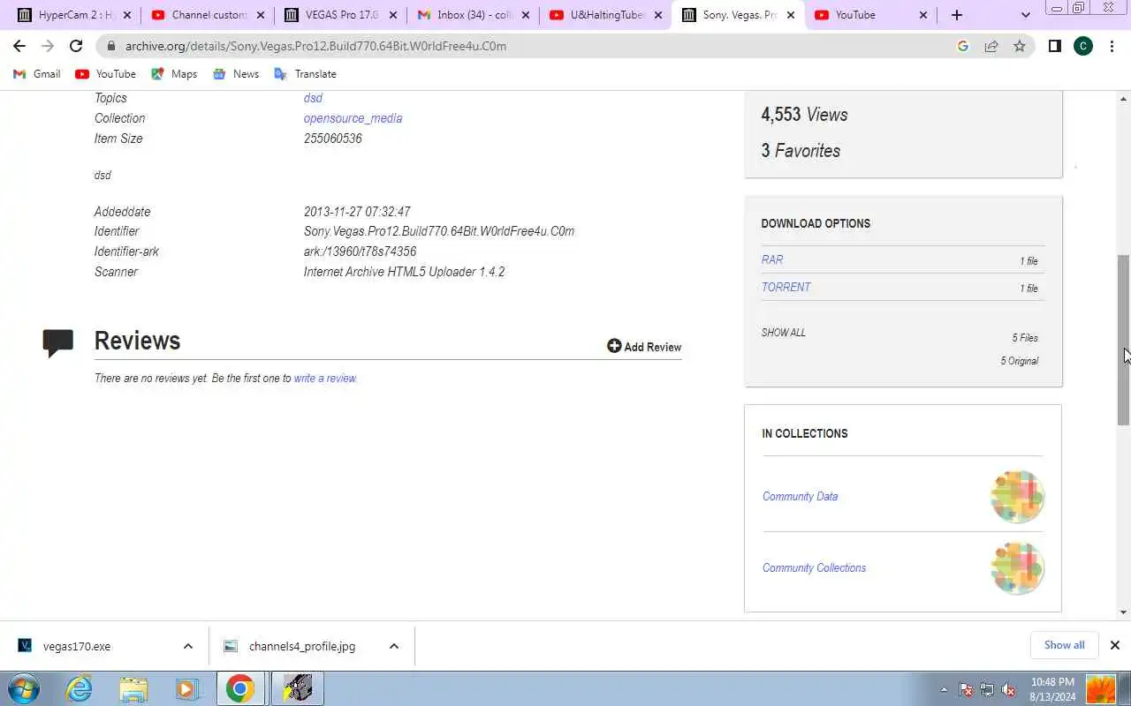
Task: Click Show all downloads button
Action: click(1064, 645)
